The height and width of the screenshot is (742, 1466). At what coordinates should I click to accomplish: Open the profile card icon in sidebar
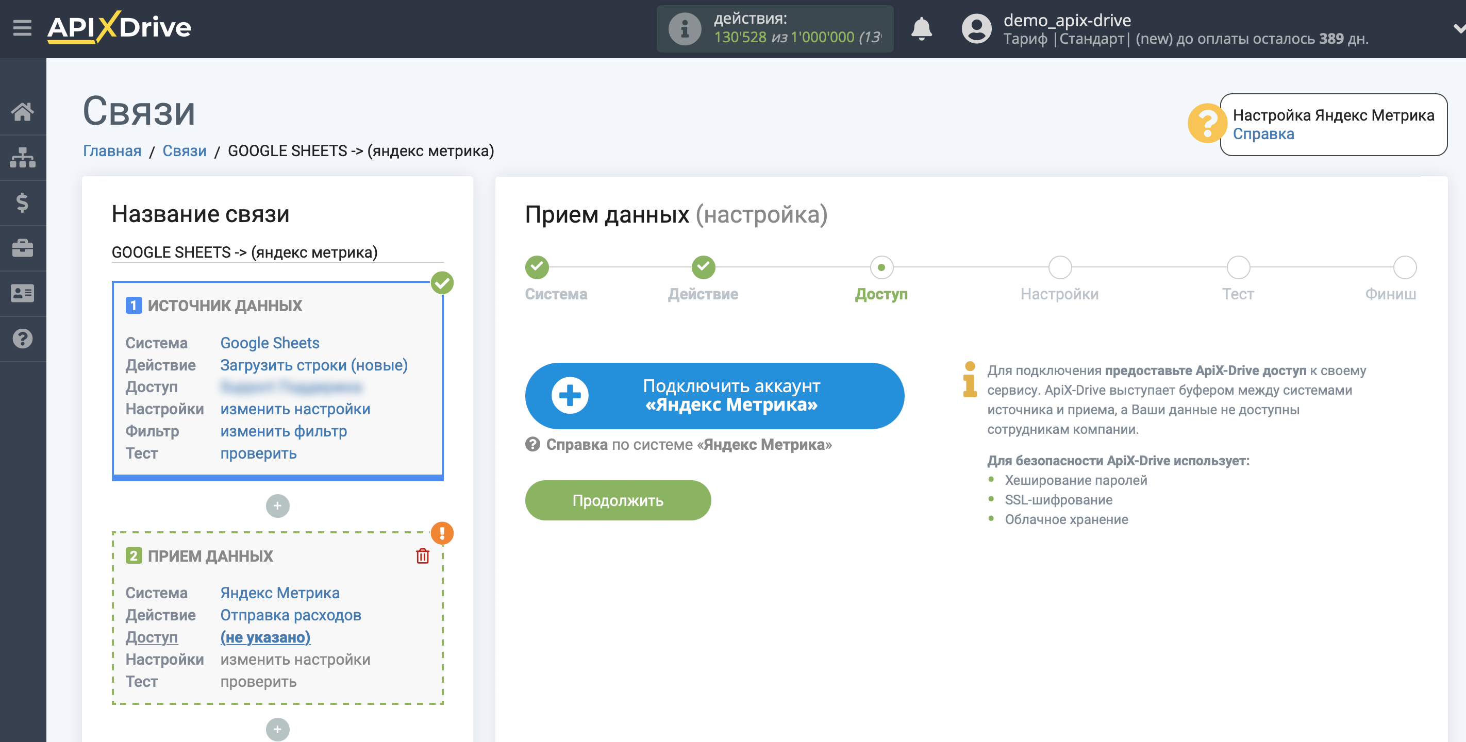tap(22, 293)
